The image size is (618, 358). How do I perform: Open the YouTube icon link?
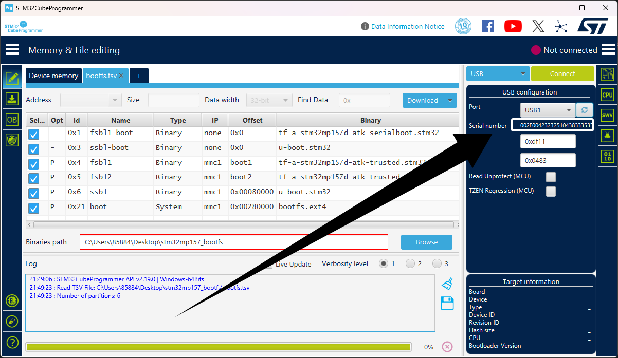pyautogui.click(x=513, y=26)
